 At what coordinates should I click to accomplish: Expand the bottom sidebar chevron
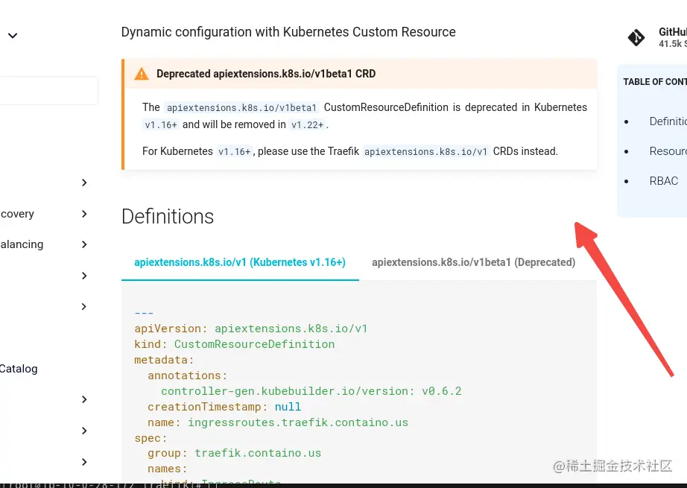pos(84,462)
